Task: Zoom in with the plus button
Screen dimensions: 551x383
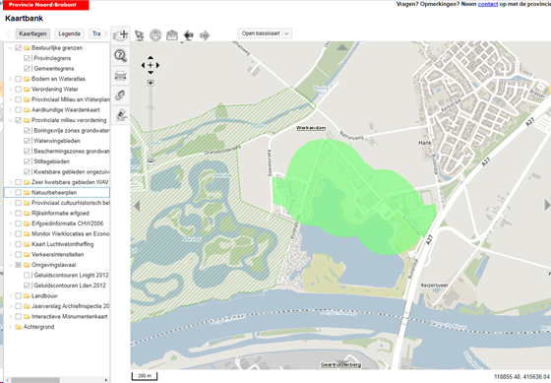Action: point(151,83)
